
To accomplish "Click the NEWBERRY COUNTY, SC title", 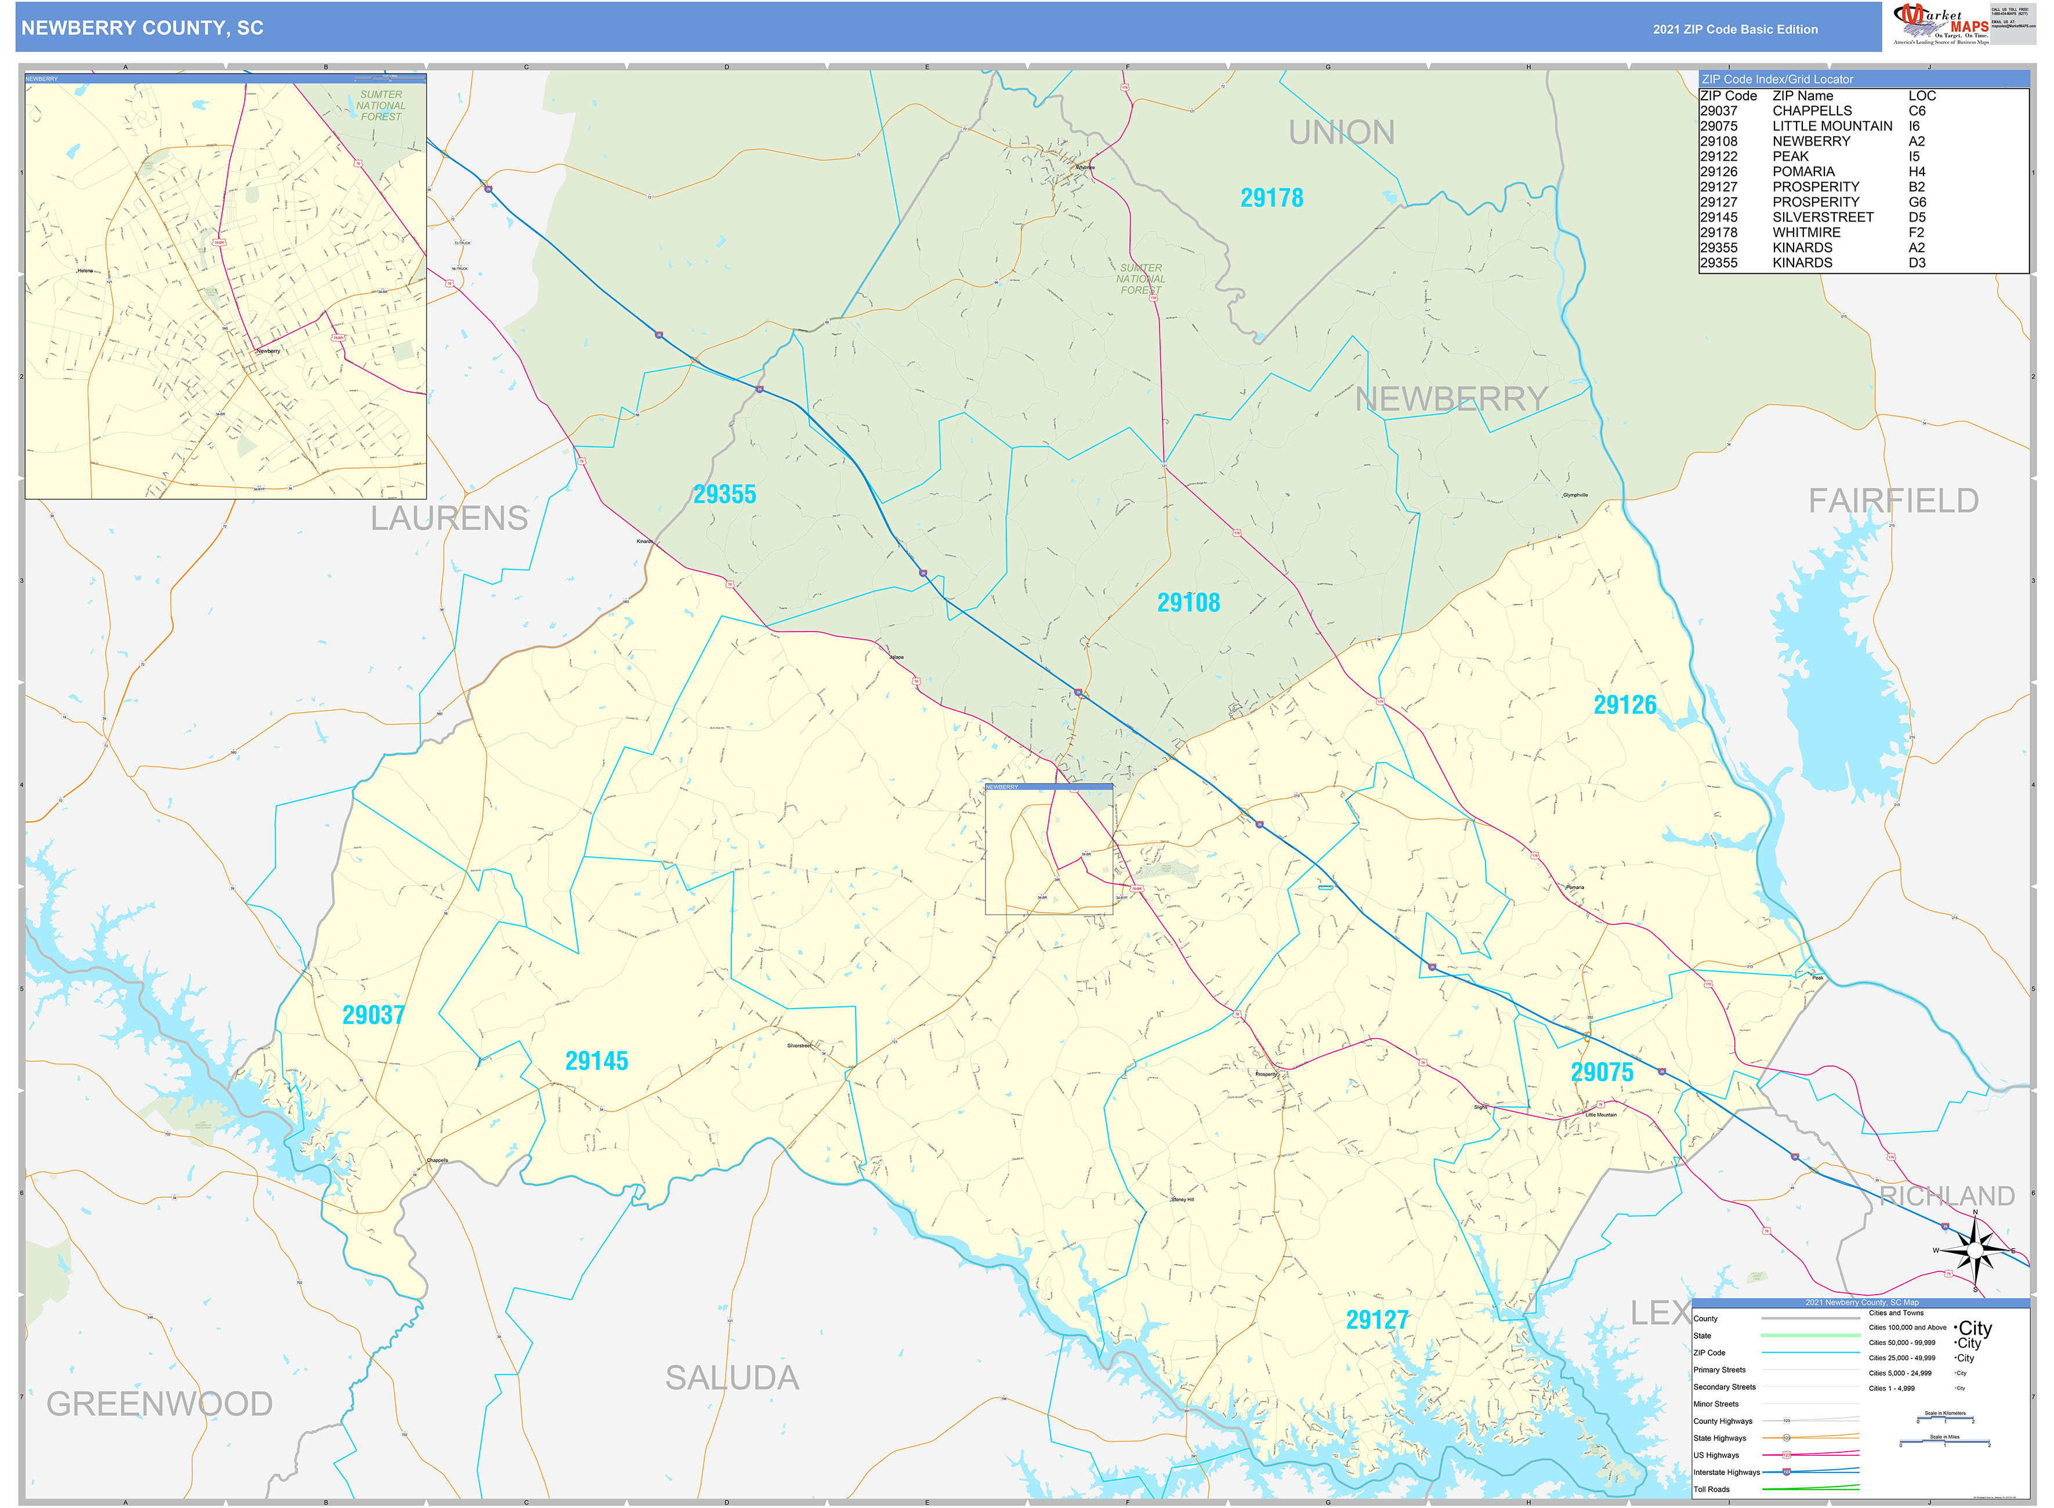I will tap(143, 28).
